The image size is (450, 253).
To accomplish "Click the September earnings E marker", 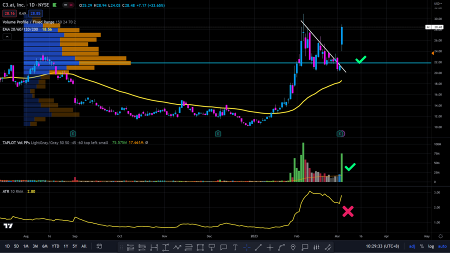I will (73, 133).
